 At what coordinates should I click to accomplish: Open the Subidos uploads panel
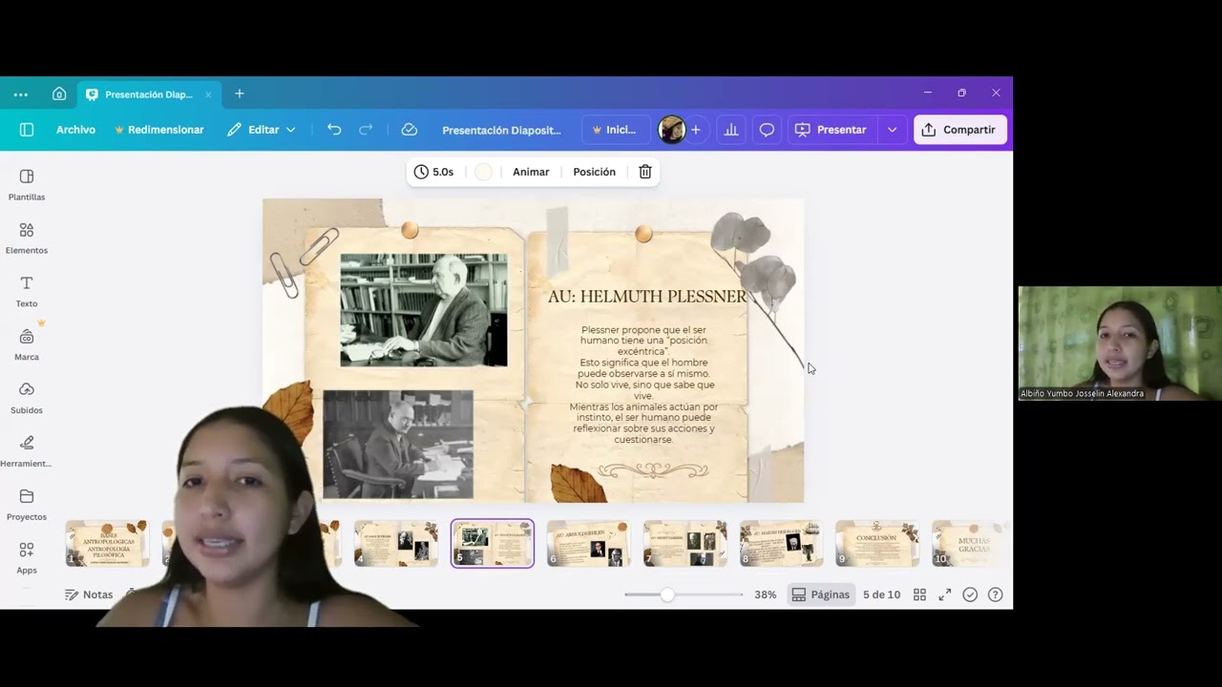(x=27, y=399)
